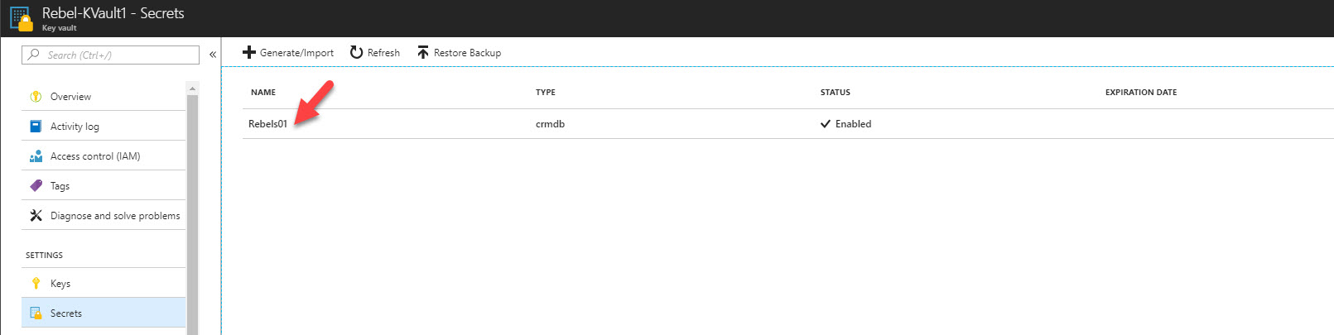The width and height of the screenshot is (1334, 335).
Task: Click the Activity log icon
Action: pos(36,127)
